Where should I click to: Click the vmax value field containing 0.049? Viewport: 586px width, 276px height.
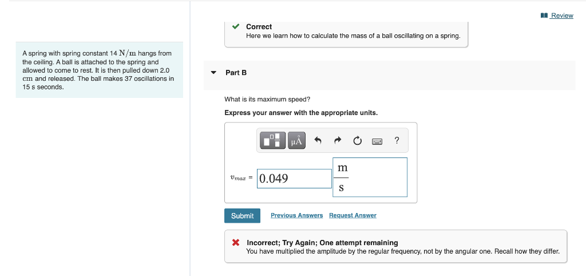click(294, 179)
